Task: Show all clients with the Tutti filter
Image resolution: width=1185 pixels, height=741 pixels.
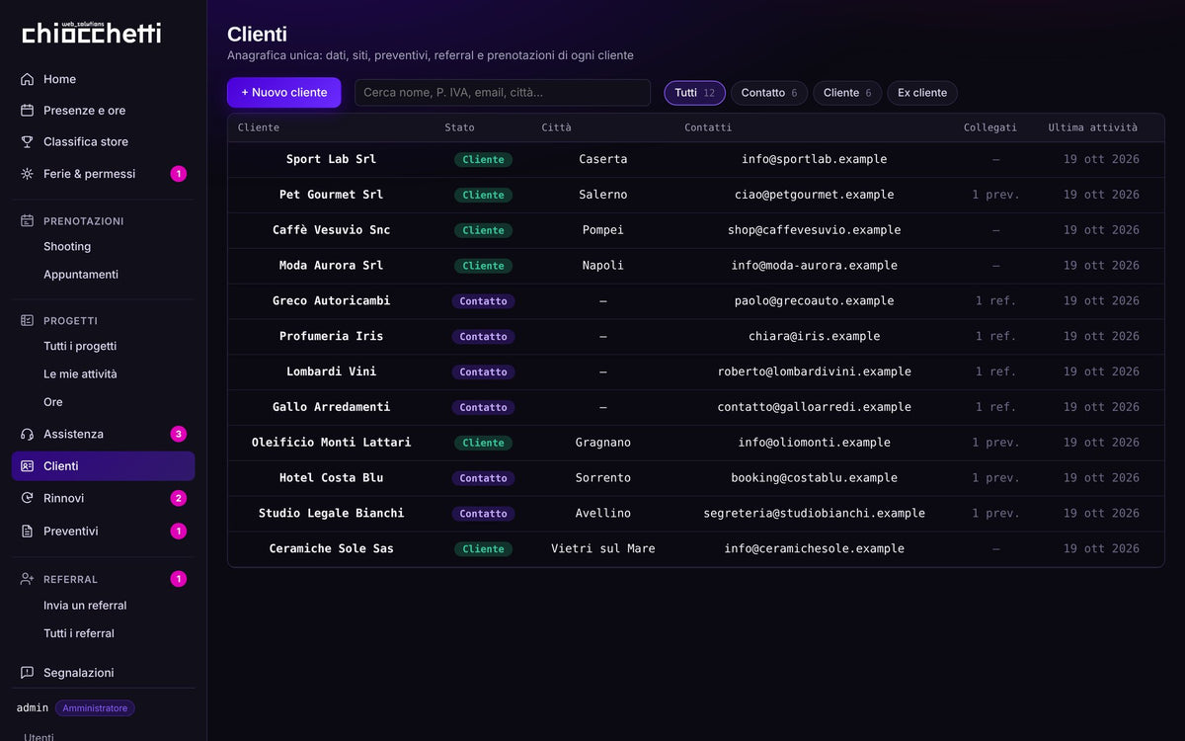Action: (x=694, y=93)
